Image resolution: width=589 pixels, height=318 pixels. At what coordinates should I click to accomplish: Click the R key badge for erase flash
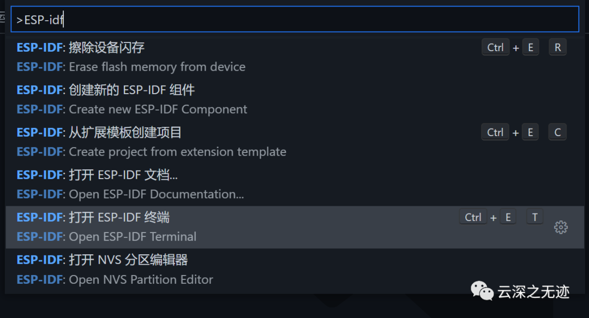click(x=557, y=47)
